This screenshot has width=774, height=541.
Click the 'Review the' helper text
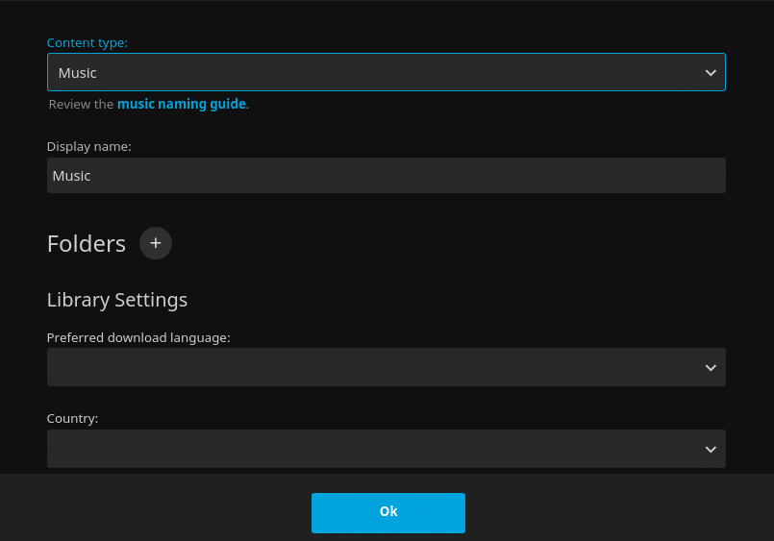click(x=81, y=105)
